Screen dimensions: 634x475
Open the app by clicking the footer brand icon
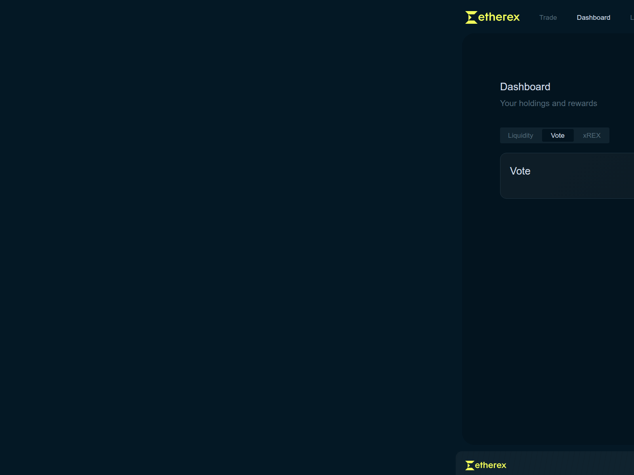click(x=470, y=465)
